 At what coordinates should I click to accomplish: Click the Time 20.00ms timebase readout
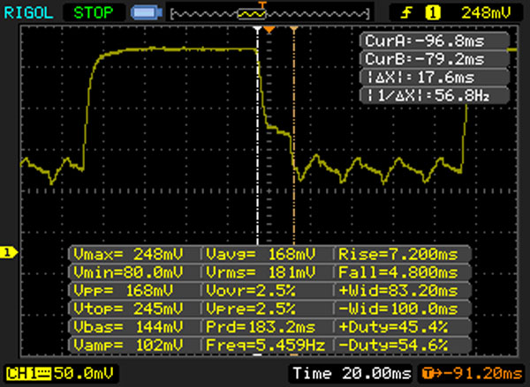[352, 374]
